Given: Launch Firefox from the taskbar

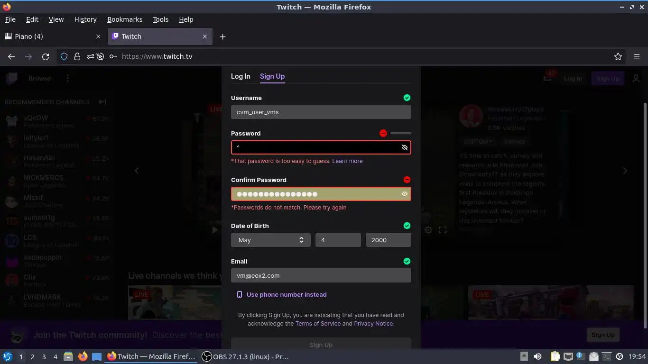Looking at the screenshot, I should tap(83, 356).
